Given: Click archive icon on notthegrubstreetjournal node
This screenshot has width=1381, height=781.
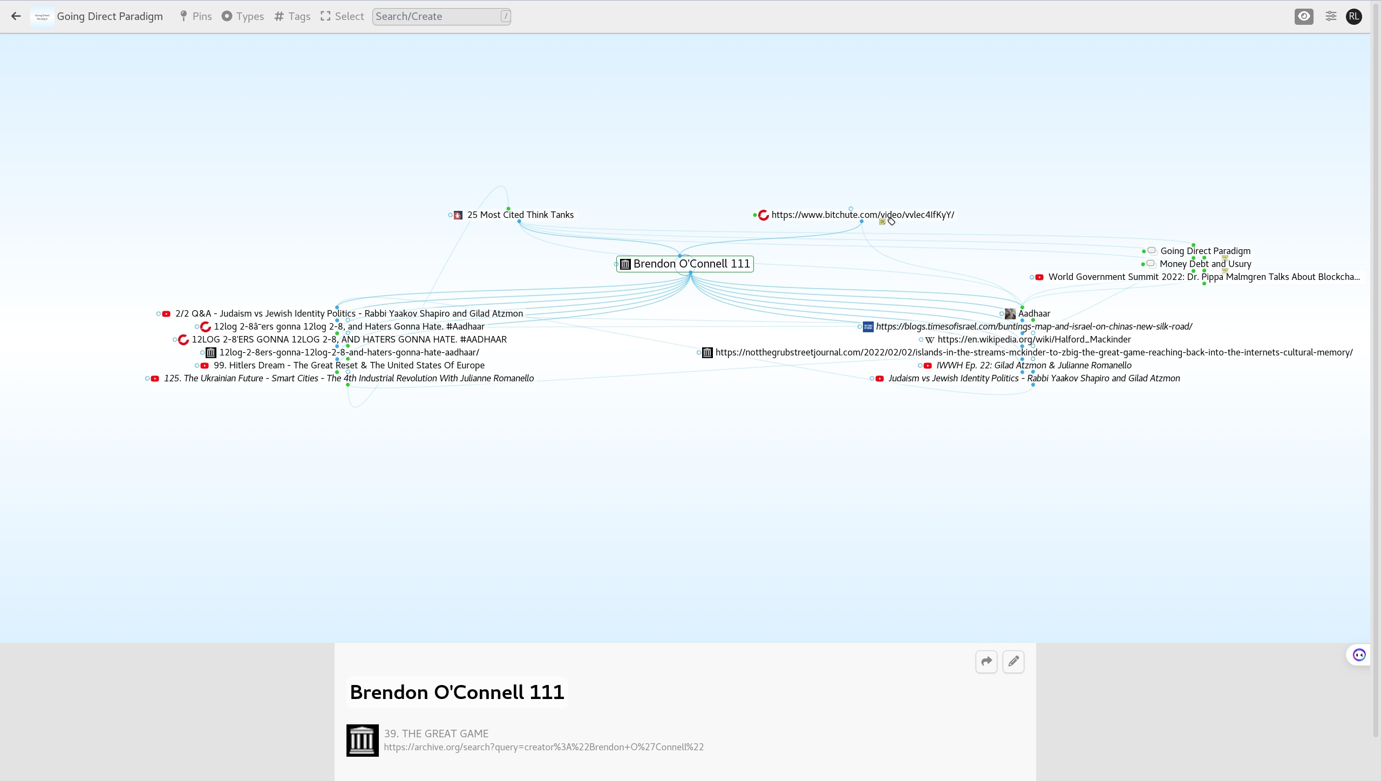Looking at the screenshot, I should (x=707, y=353).
